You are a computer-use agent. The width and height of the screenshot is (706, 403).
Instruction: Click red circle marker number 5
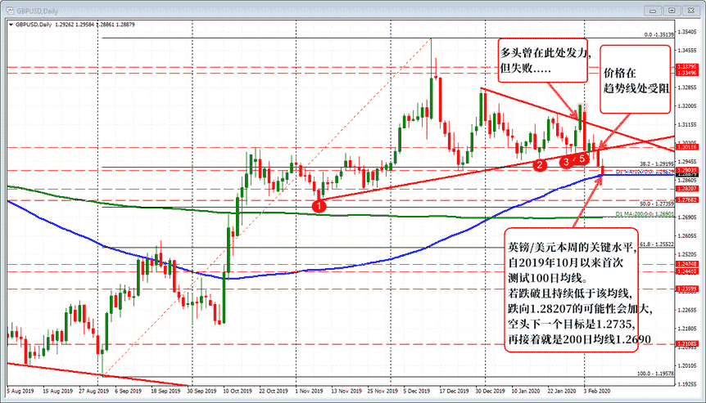coord(582,157)
